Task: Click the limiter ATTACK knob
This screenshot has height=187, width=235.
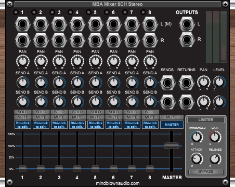Action: point(197,159)
